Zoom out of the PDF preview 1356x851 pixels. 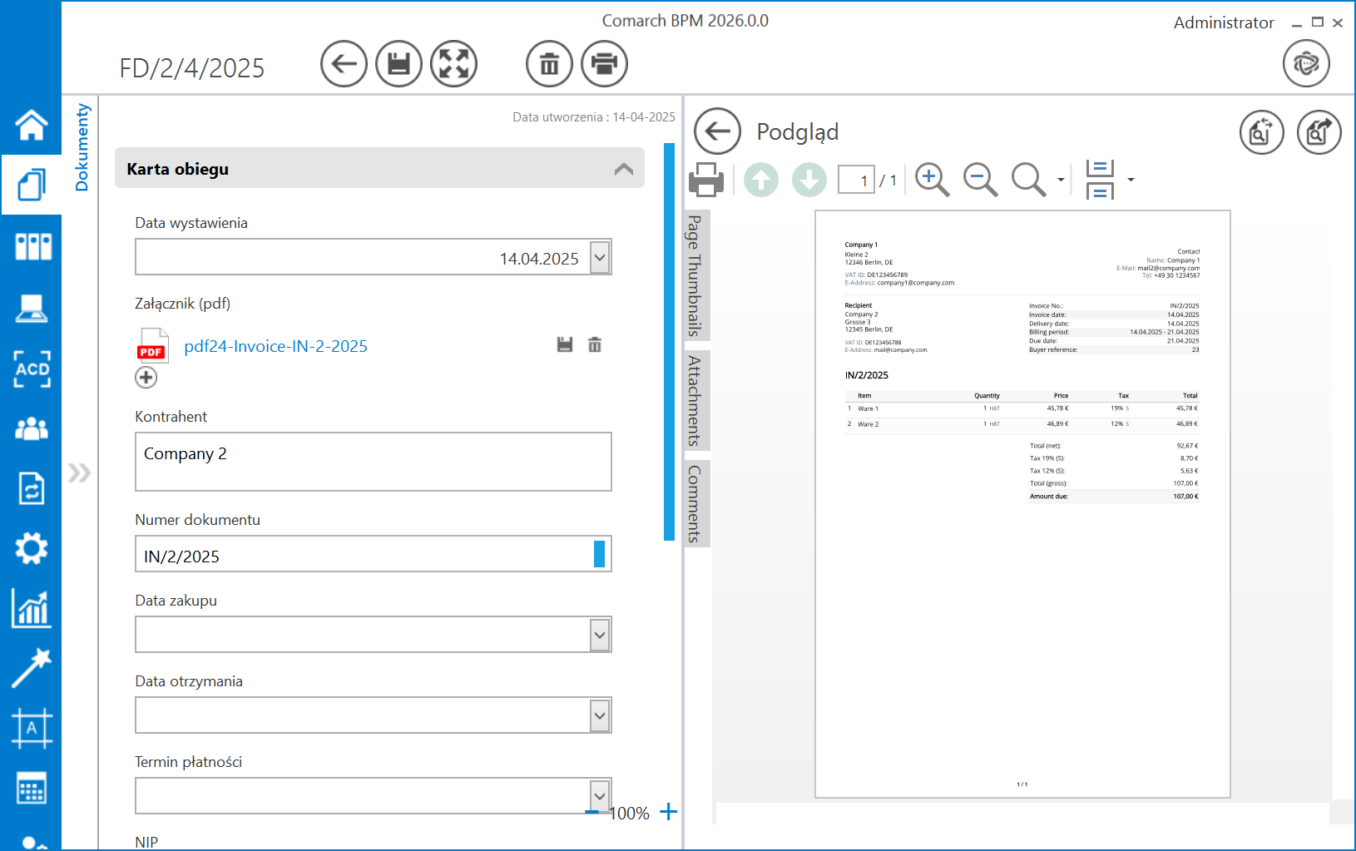click(980, 180)
